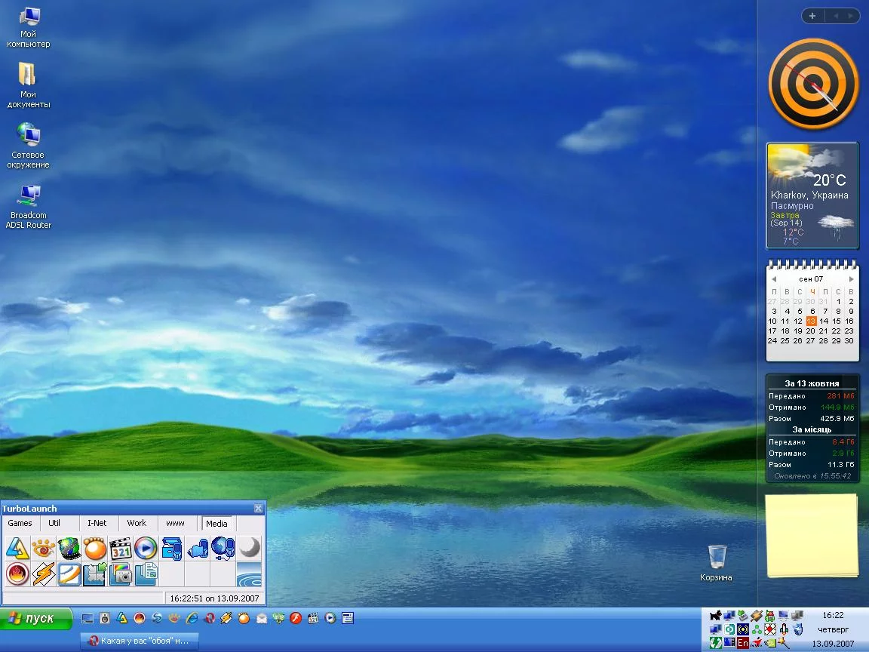Click NVIDIA tray icon
The height and width of the screenshot is (652, 869).
pyautogui.click(x=769, y=643)
